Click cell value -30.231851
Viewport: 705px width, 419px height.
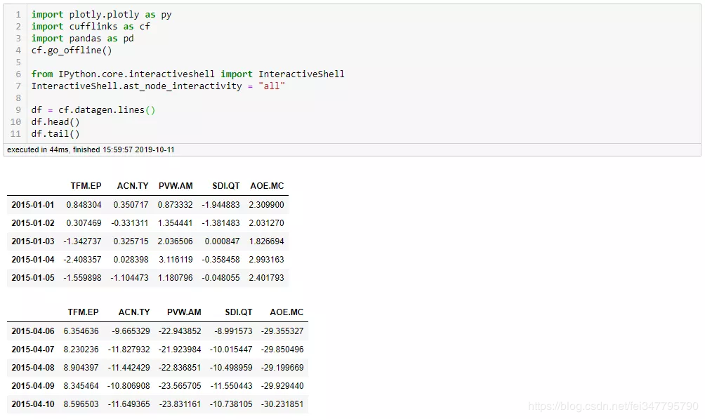282,404
